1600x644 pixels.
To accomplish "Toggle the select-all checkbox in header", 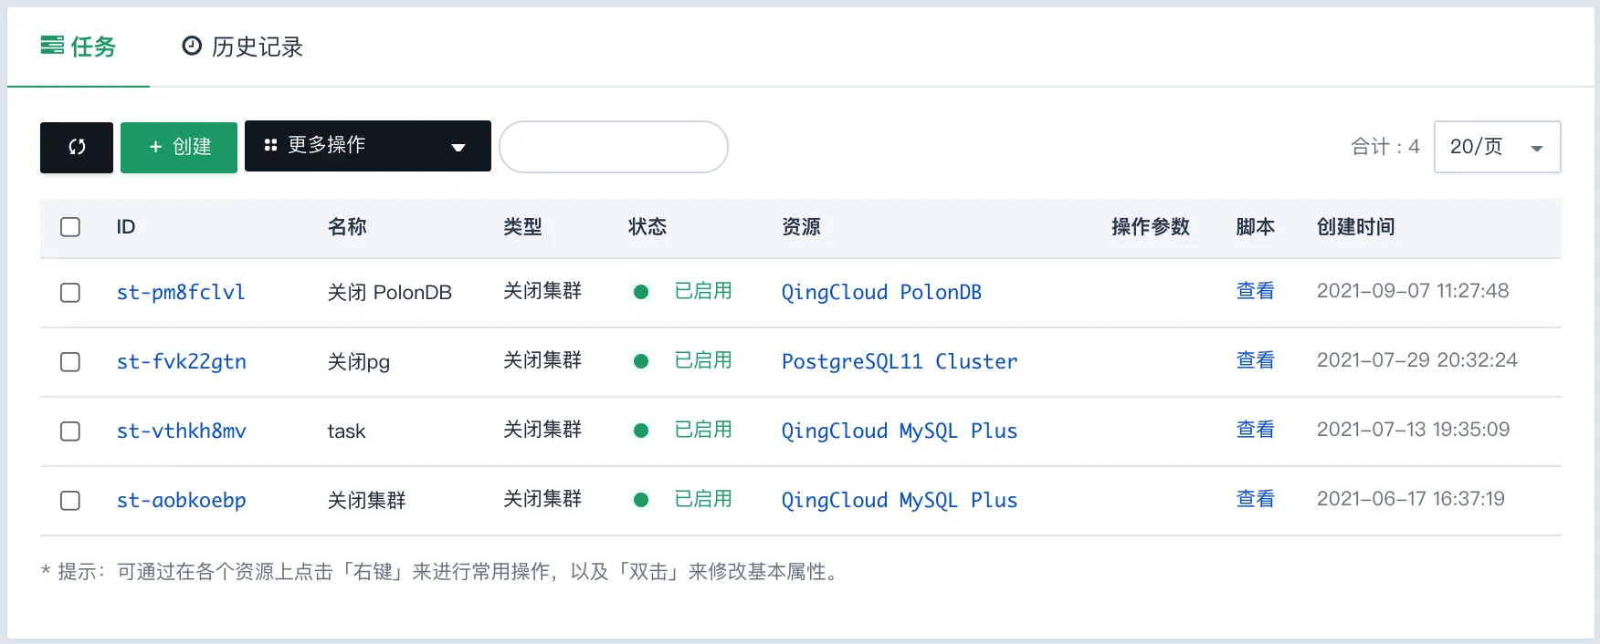I will 70,227.
